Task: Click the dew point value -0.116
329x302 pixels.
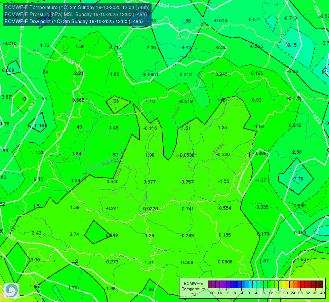Action: coord(150,128)
